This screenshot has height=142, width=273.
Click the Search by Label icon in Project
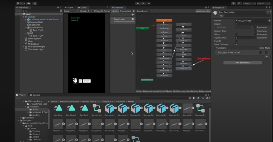[x=198, y=98]
